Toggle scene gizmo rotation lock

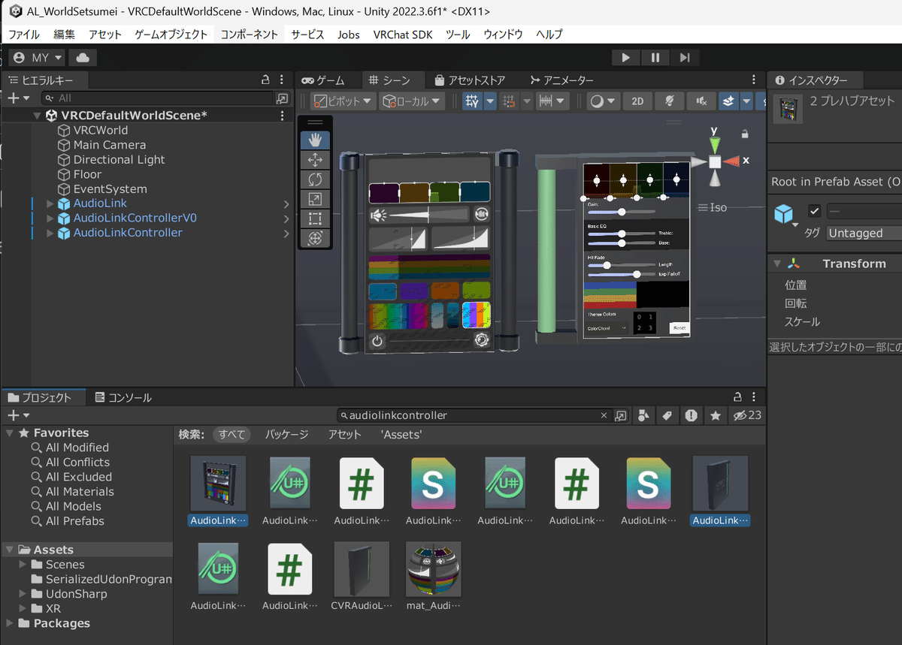tap(745, 134)
